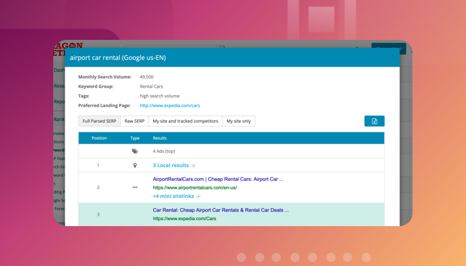Select the Raw SERP tab
Viewport: 466px width, 266px height.
[x=134, y=121]
